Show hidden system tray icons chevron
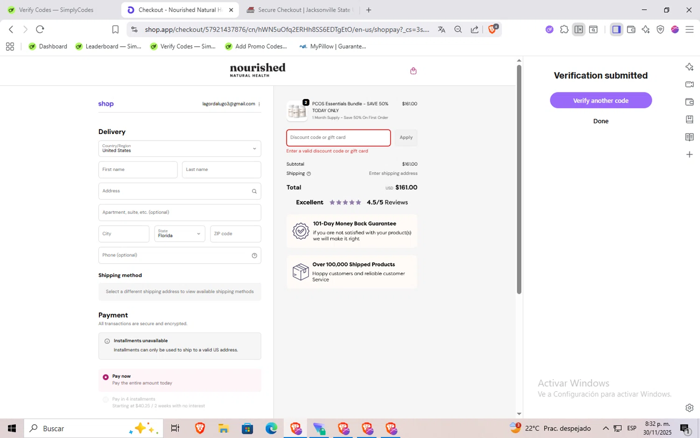 [606, 428]
